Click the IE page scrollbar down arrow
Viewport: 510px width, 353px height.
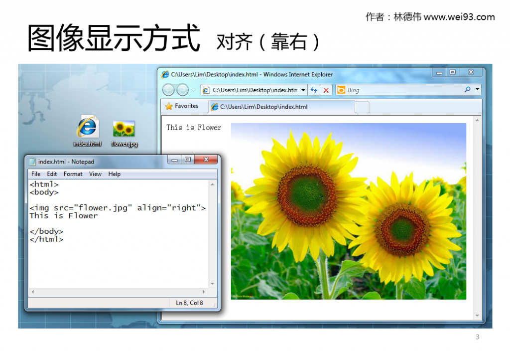(x=477, y=315)
